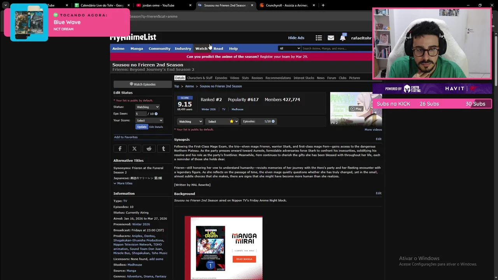498x280 pixels.
Task: Switch to the Interest Stacks tab
Action: click(x=304, y=78)
